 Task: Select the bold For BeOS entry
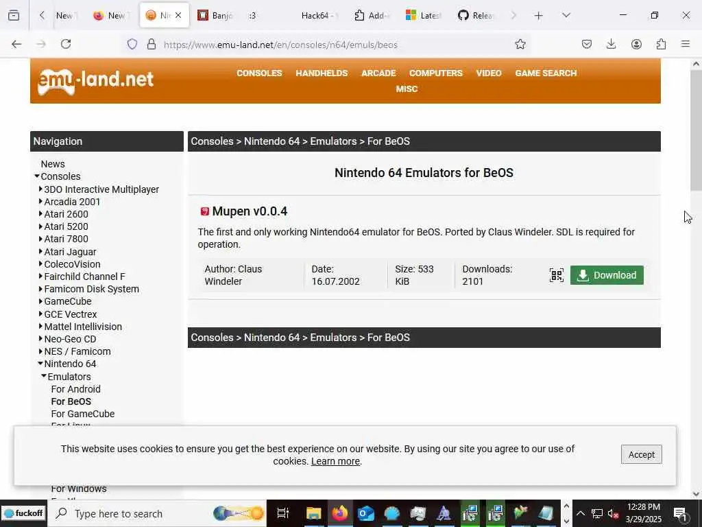[x=71, y=401]
